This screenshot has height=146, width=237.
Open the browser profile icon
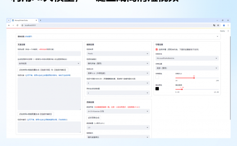224,25
